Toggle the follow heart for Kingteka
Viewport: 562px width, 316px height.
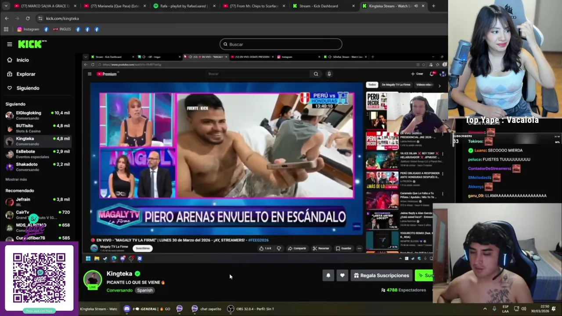pos(342,276)
